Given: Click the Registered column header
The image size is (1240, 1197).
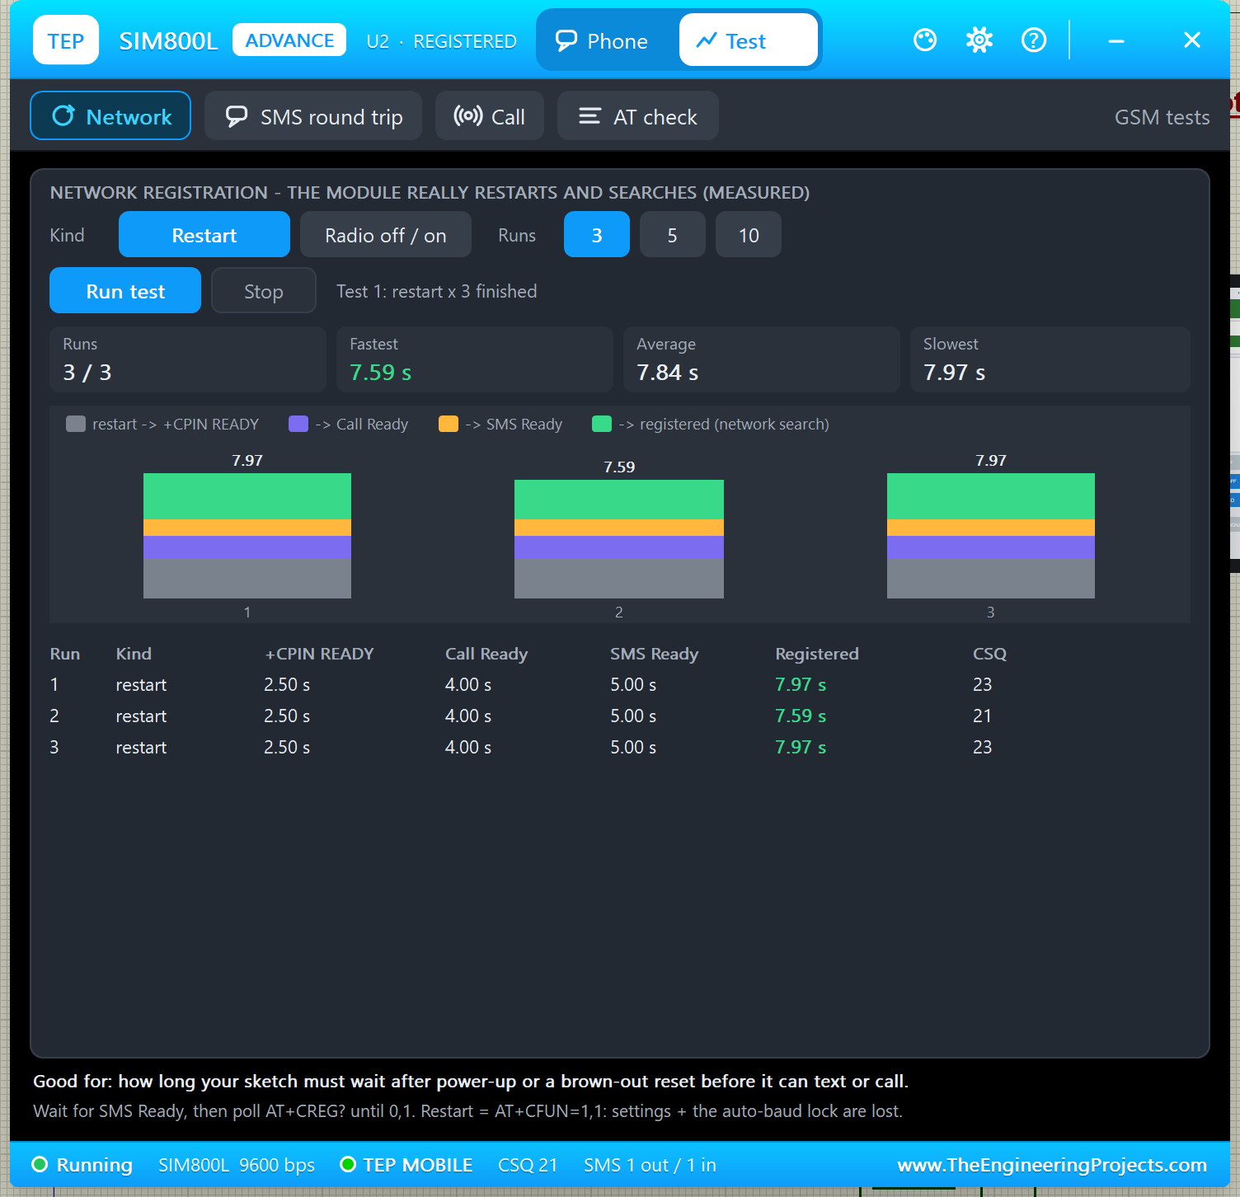Looking at the screenshot, I should coord(817,654).
